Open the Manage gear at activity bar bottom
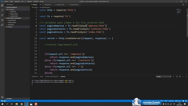 click(x=2, y=97)
